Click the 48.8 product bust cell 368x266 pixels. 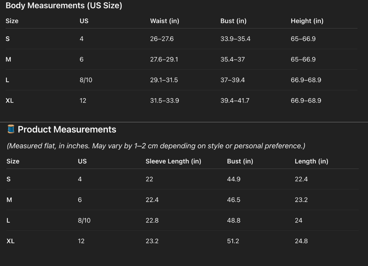point(233,221)
